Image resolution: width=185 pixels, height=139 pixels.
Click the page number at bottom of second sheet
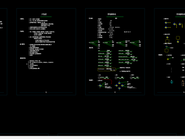pyautogui.click(x=46, y=92)
